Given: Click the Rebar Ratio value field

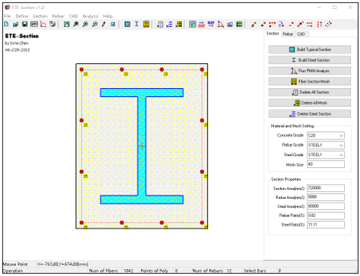Looking at the screenshot, I should 325,216.
